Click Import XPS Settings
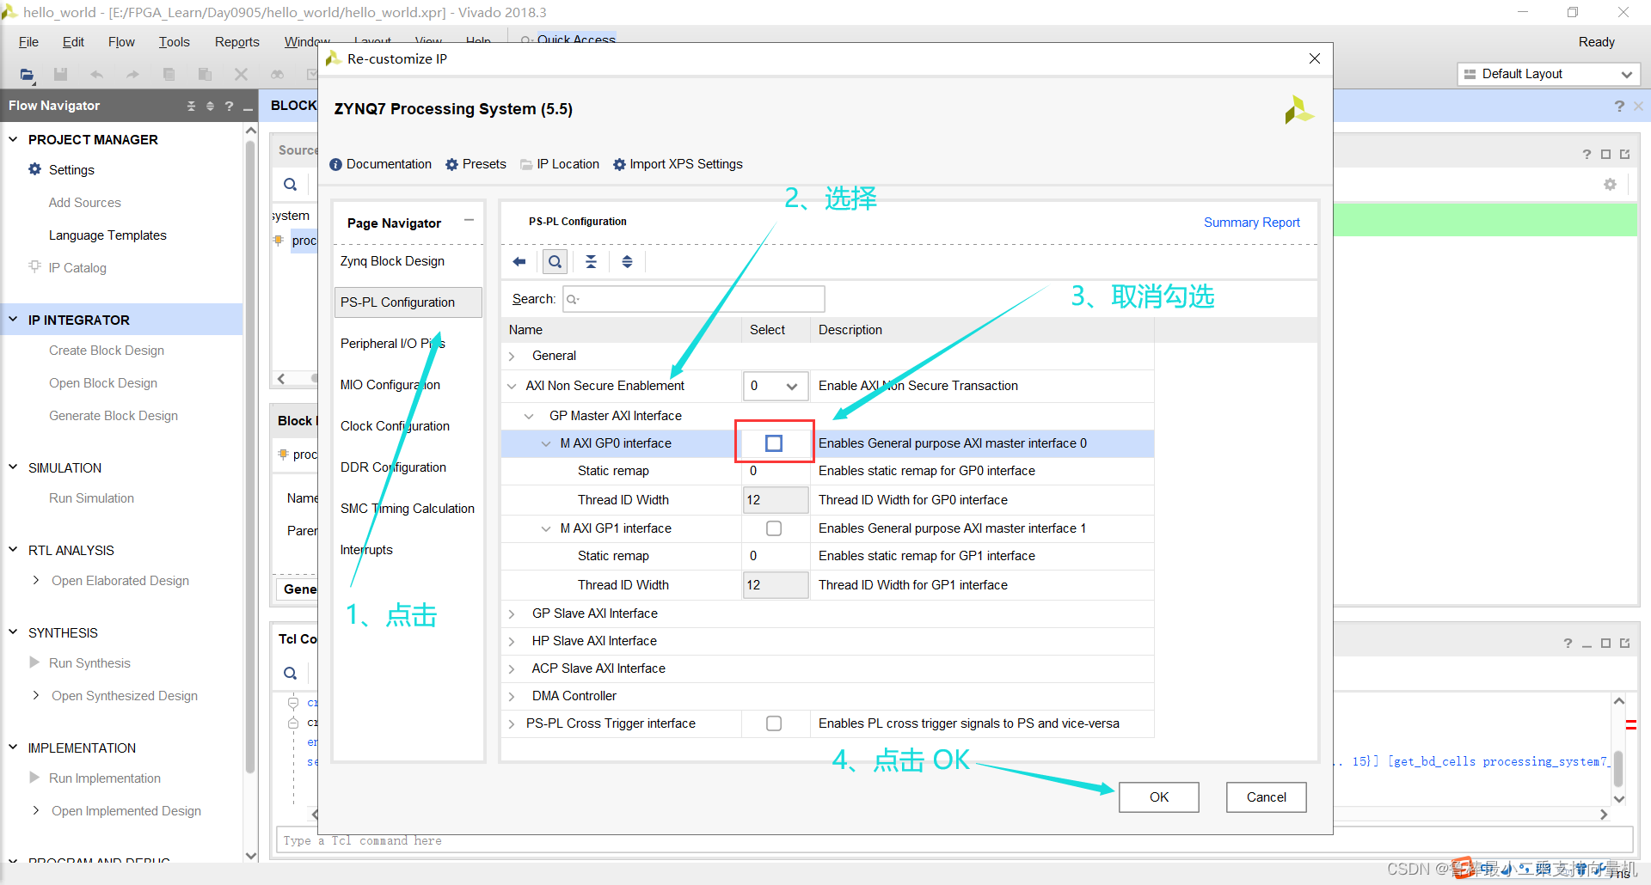 (678, 164)
